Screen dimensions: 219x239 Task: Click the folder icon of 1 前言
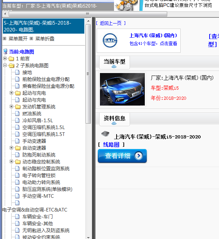[11, 59]
